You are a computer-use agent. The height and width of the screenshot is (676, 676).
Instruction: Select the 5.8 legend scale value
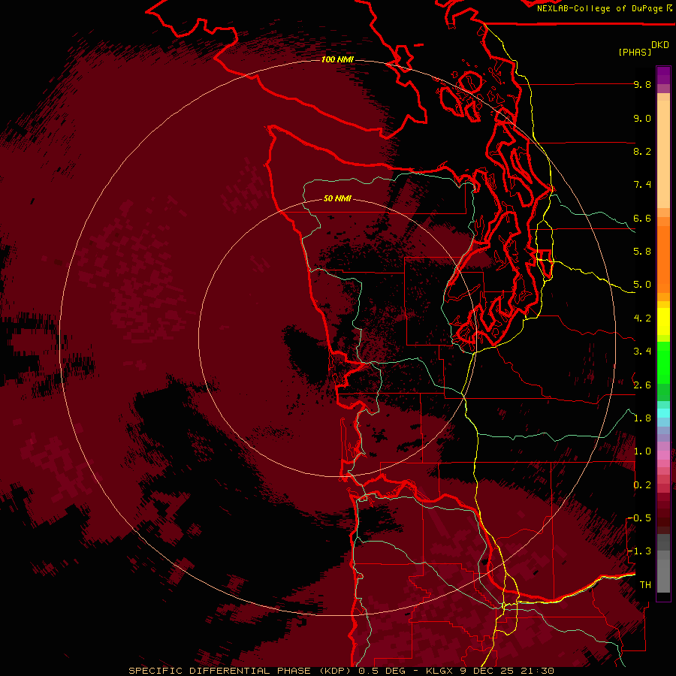point(642,252)
